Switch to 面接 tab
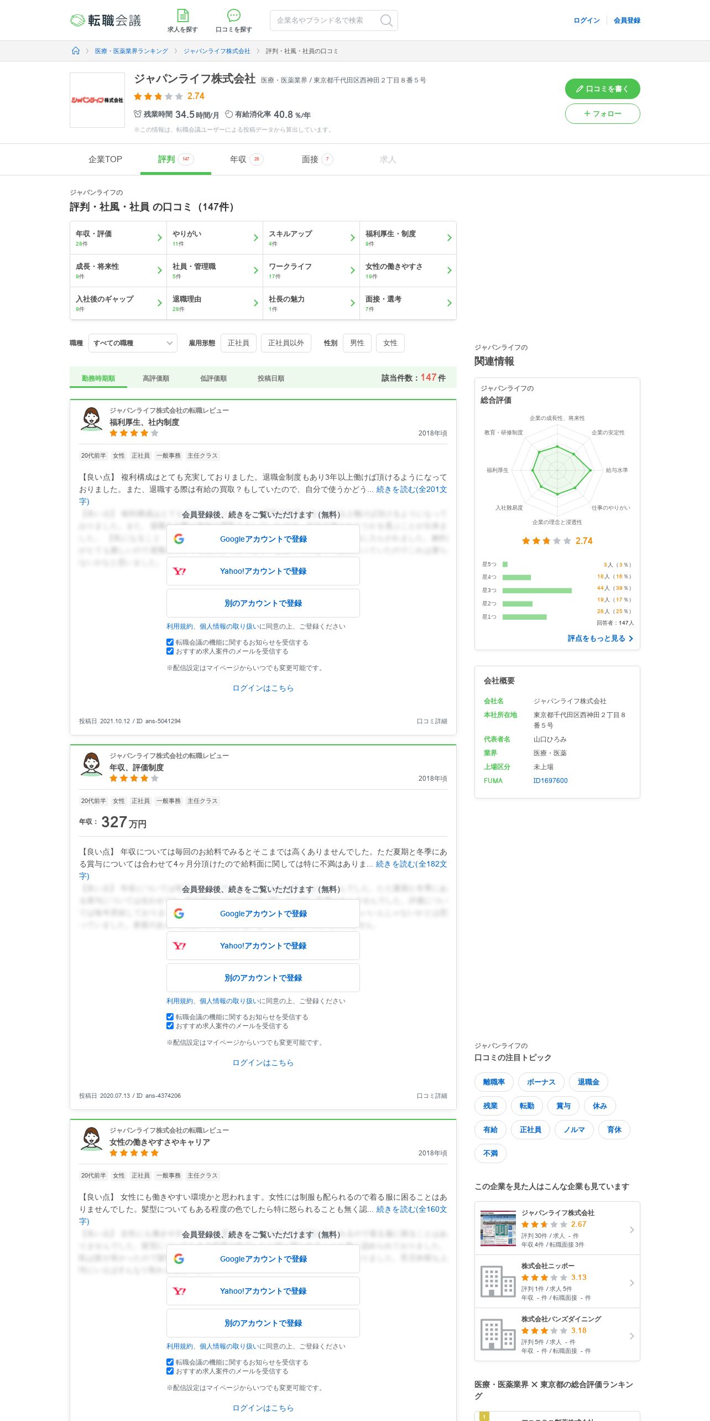 pyautogui.click(x=317, y=159)
